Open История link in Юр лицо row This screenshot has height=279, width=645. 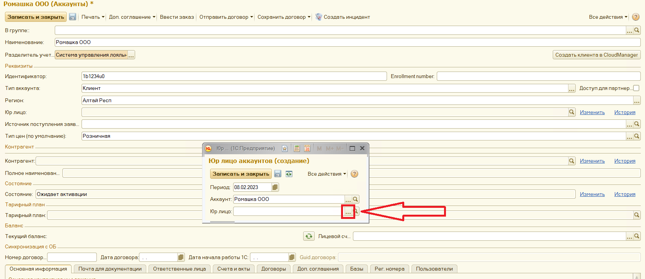pos(625,112)
